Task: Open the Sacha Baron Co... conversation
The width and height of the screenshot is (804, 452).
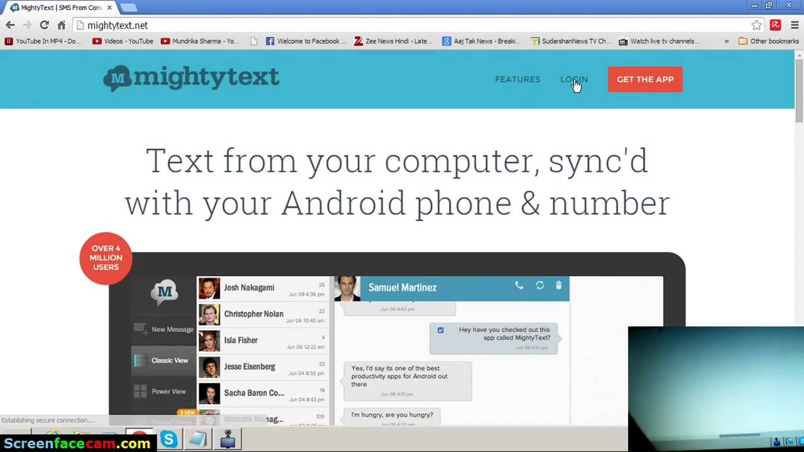Action: point(263,394)
